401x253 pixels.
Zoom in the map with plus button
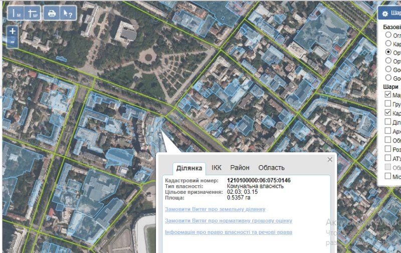point(13,31)
